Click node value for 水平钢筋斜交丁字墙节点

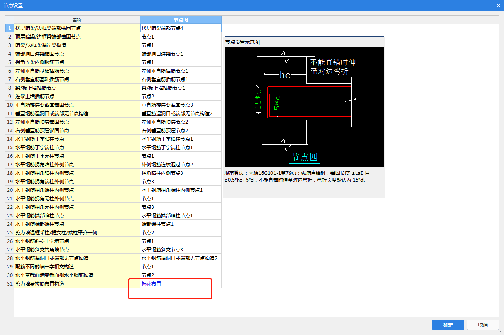click(181, 241)
